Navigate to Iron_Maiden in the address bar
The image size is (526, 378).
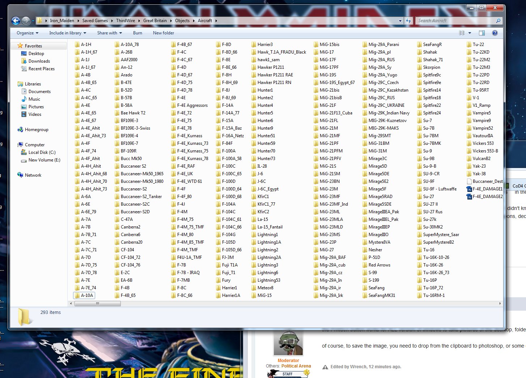coord(62,21)
